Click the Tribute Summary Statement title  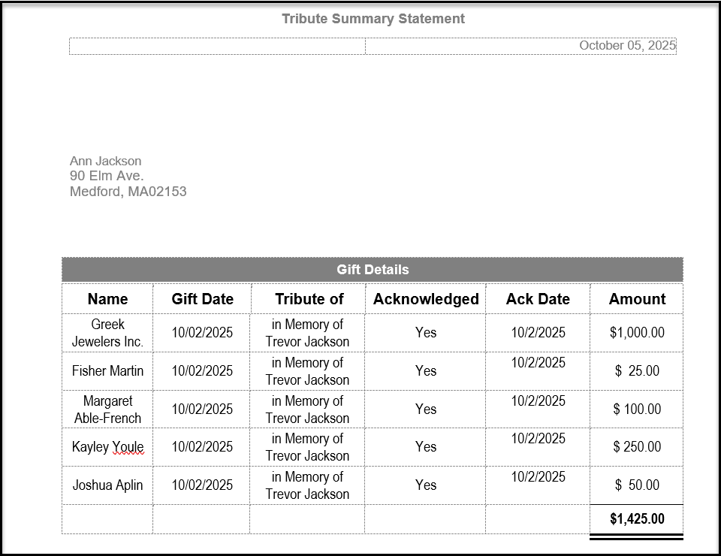click(373, 19)
